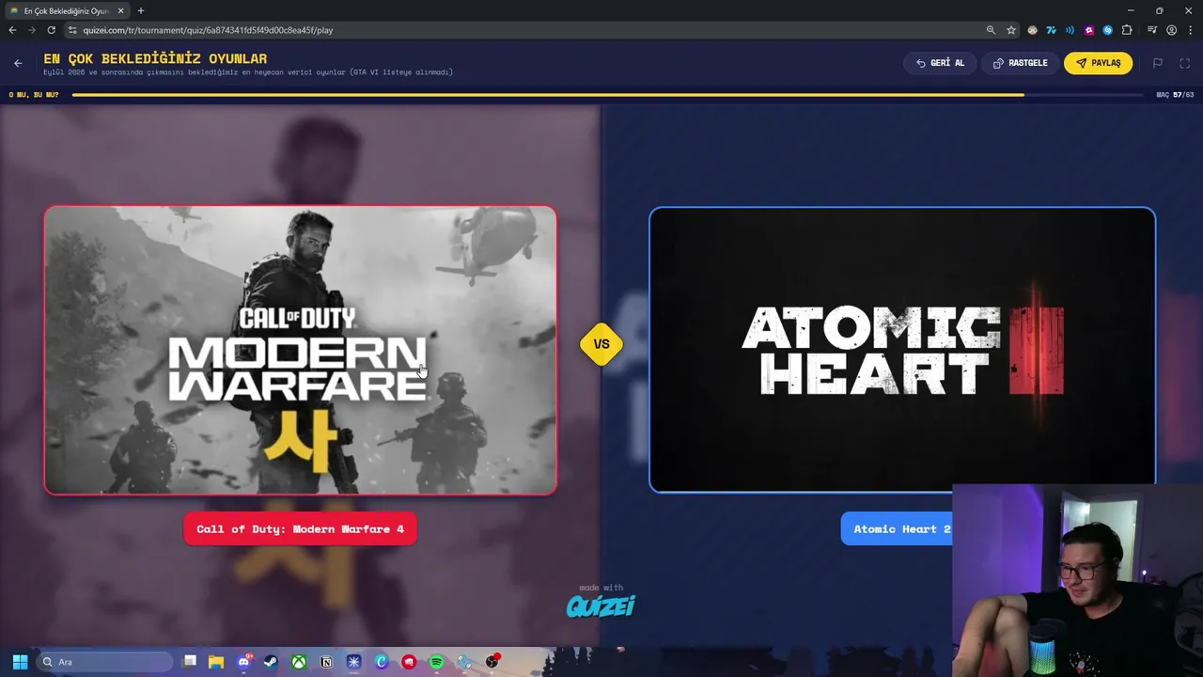Screen dimensions: 1203x677
Task: Open the Extensions puzzle menu
Action: (x=1127, y=30)
